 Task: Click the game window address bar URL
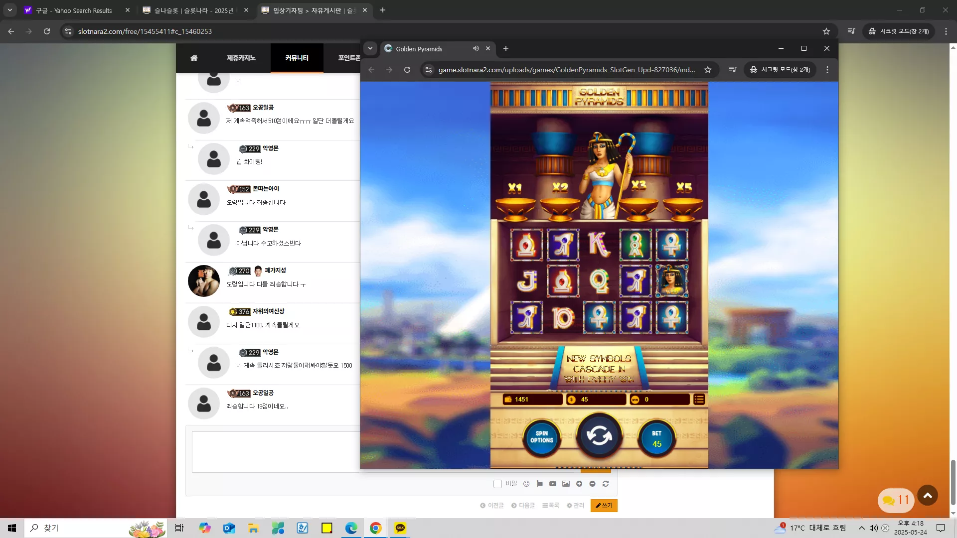(x=567, y=70)
